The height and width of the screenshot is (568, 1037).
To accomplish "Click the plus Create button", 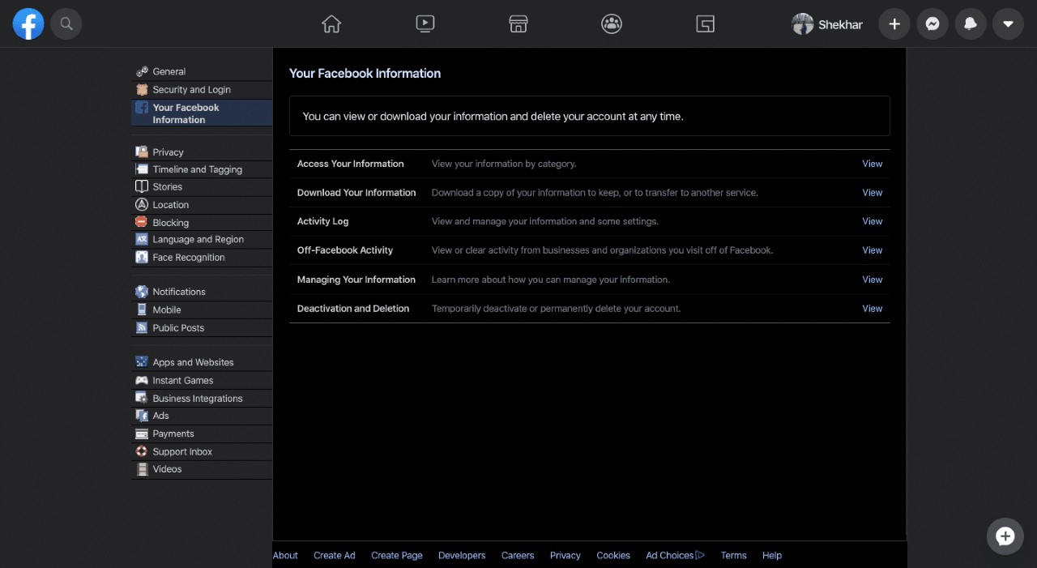I will click(x=894, y=24).
